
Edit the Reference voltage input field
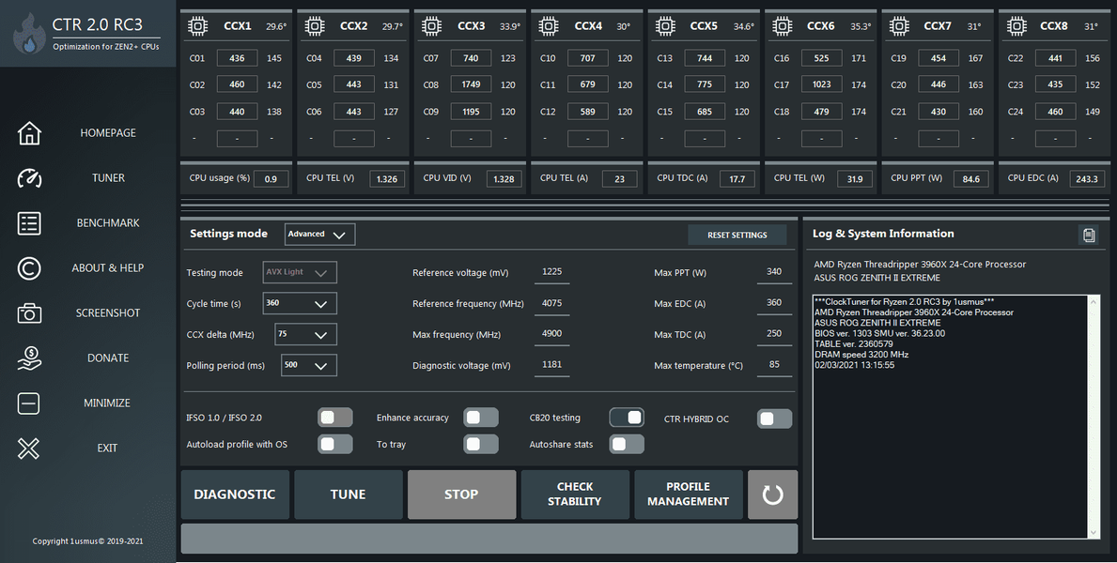(x=551, y=273)
